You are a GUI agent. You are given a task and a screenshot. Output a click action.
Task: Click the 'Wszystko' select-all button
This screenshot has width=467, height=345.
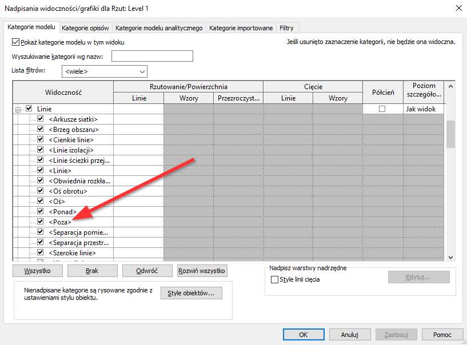[x=38, y=271]
